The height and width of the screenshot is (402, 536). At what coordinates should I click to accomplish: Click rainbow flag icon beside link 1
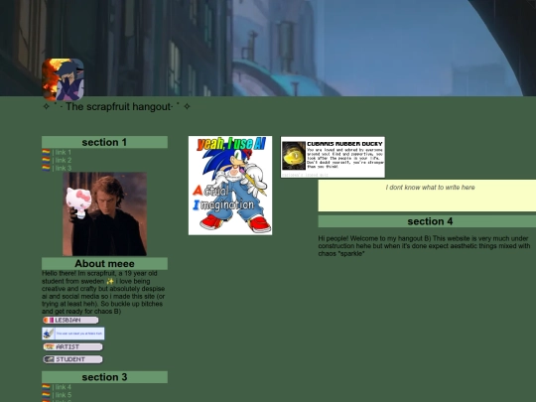pos(46,153)
